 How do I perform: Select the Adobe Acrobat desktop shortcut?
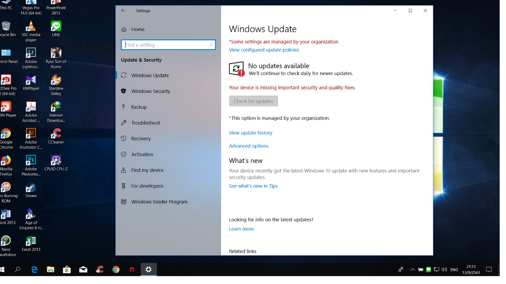point(31,112)
